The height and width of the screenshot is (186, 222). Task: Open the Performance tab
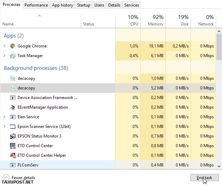[x=36, y=5]
